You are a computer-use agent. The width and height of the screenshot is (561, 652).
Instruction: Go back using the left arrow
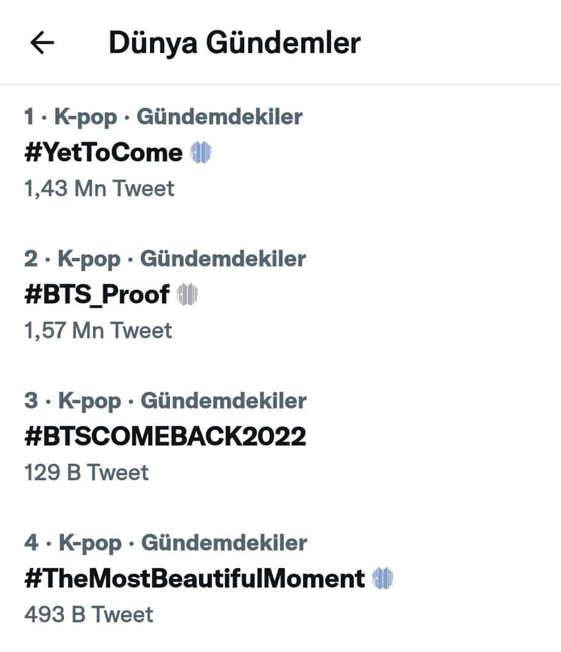point(42,42)
